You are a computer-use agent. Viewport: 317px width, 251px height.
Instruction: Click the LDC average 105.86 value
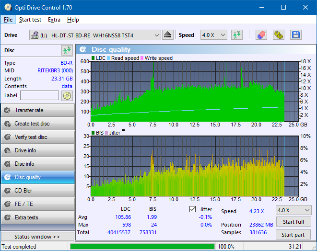(123, 217)
